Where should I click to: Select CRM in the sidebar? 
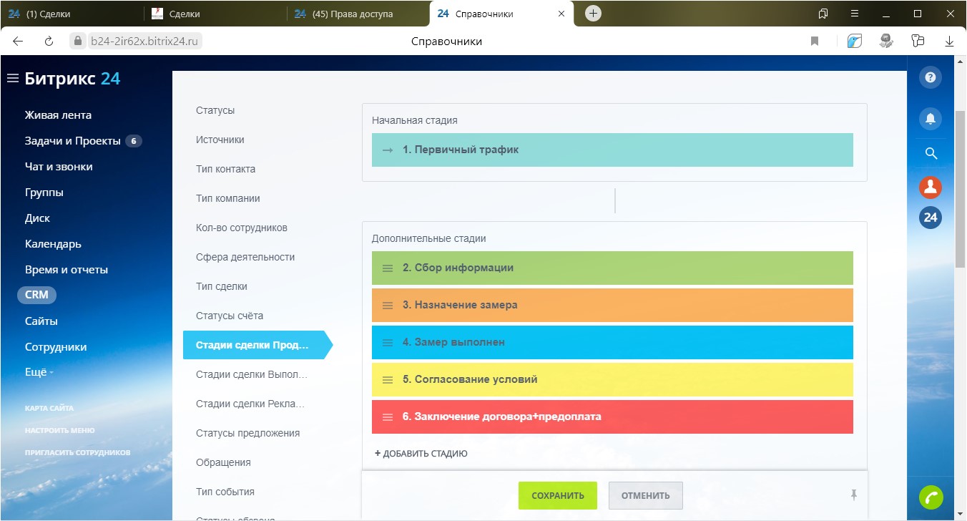[36, 295]
